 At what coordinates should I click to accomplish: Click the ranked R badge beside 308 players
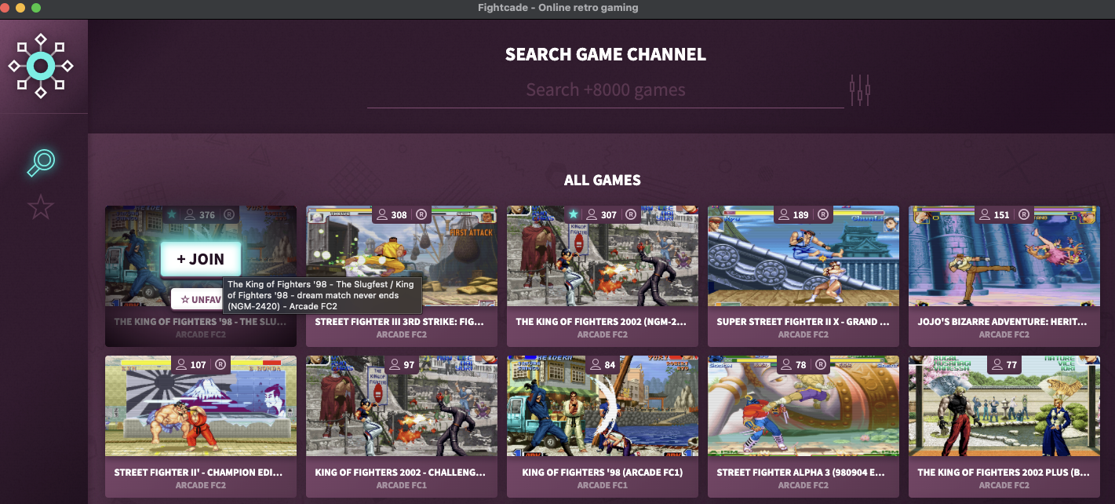coord(421,214)
